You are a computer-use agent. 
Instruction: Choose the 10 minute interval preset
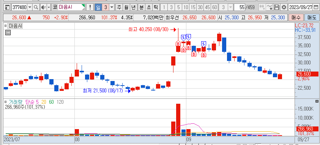coord(186,8)
